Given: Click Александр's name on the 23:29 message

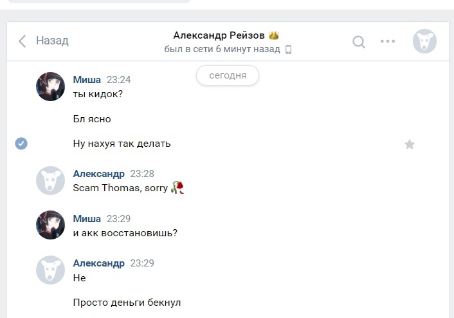Looking at the screenshot, I should 98,263.
